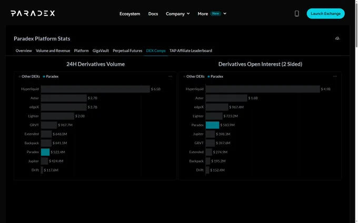Screen dimensions: 358x223
Task: Expand the More dropdown menu
Action: pos(212,14)
